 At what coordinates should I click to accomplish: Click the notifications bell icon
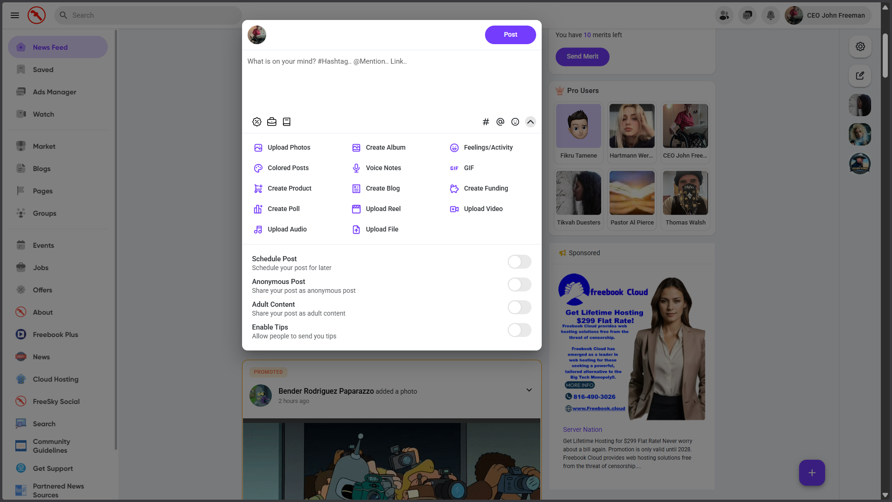pos(770,15)
